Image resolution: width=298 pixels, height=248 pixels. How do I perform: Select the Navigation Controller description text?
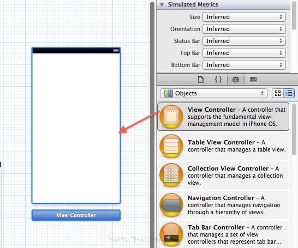[234, 205]
